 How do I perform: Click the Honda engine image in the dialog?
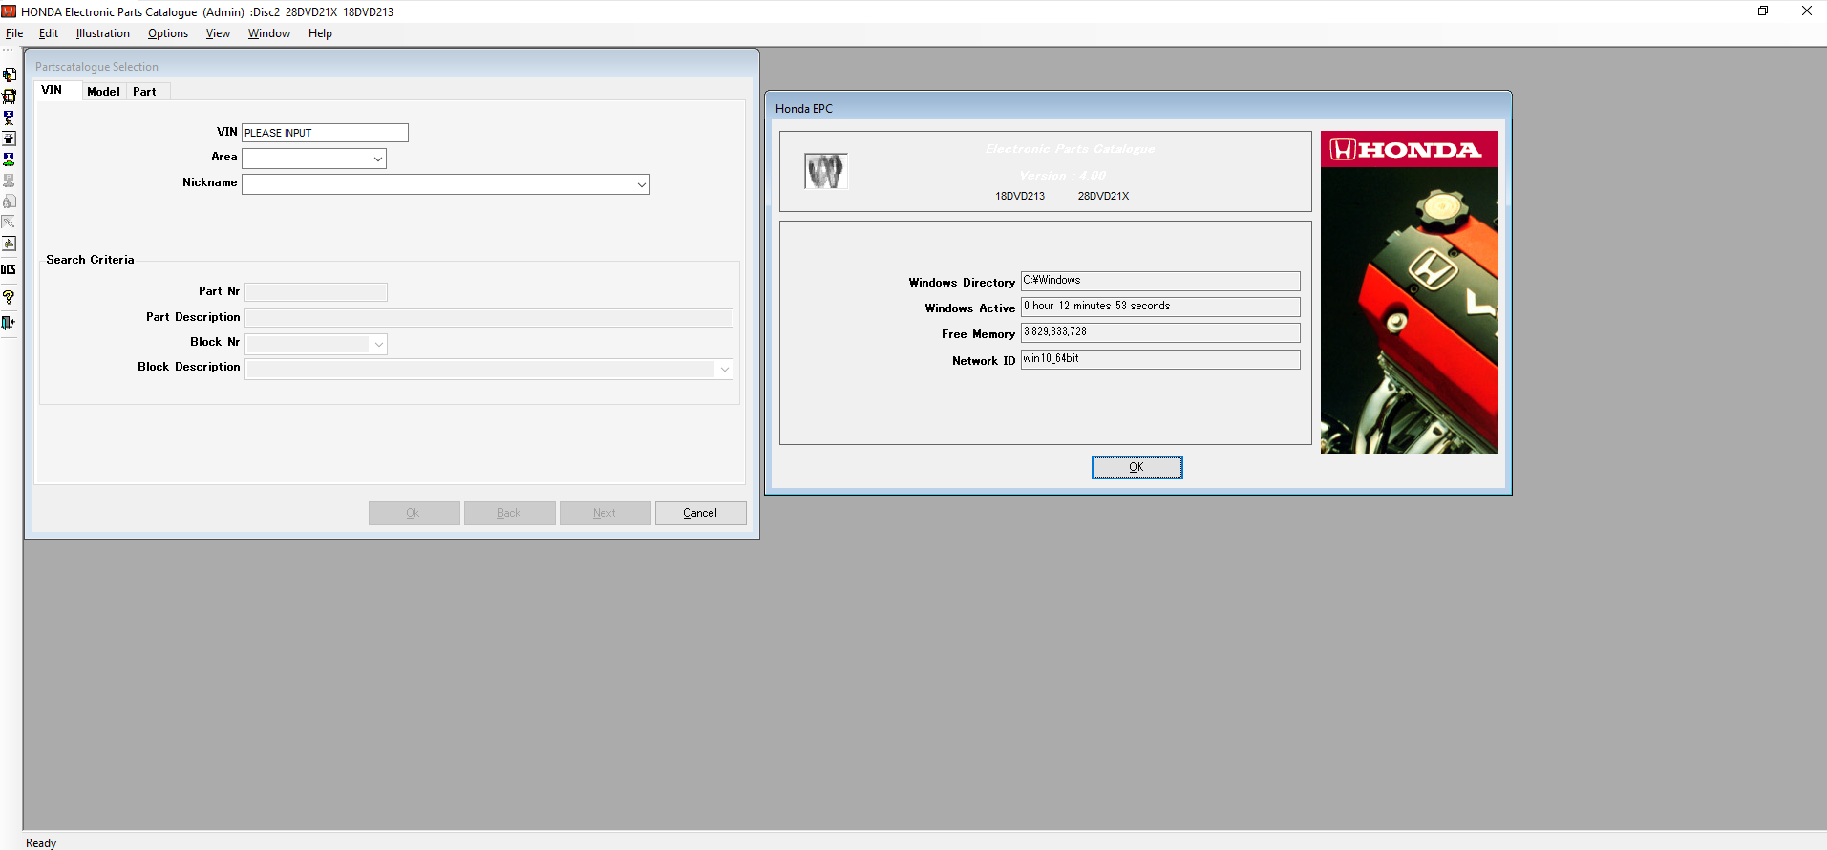tap(1409, 292)
